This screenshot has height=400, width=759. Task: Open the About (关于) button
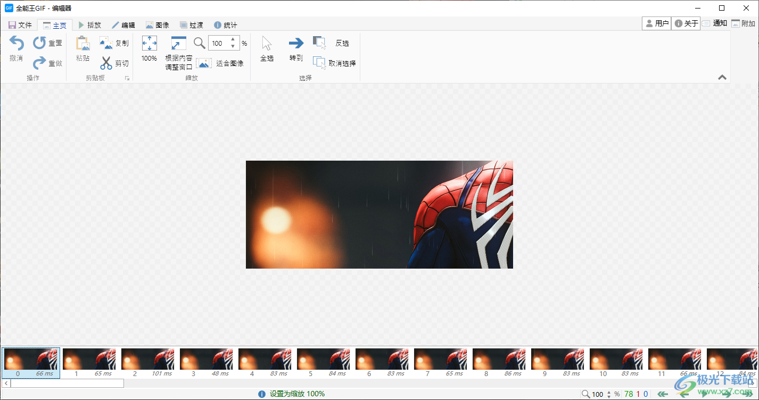point(686,23)
